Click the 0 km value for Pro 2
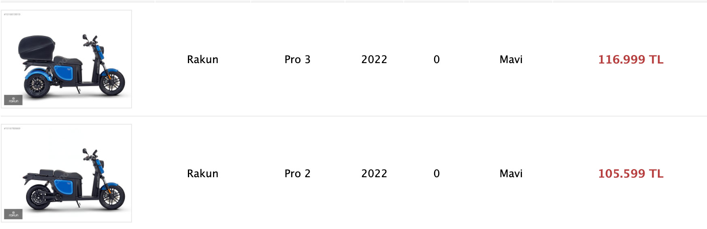This screenshot has width=707, height=229. coord(437,174)
